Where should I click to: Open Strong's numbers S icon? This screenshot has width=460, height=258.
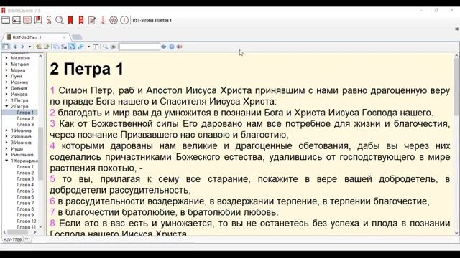click(49, 20)
